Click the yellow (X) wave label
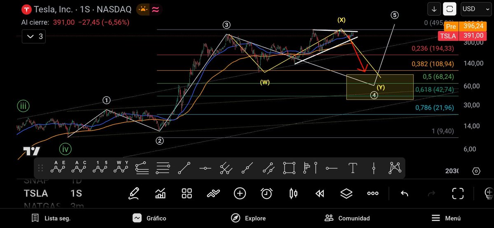 (x=341, y=19)
